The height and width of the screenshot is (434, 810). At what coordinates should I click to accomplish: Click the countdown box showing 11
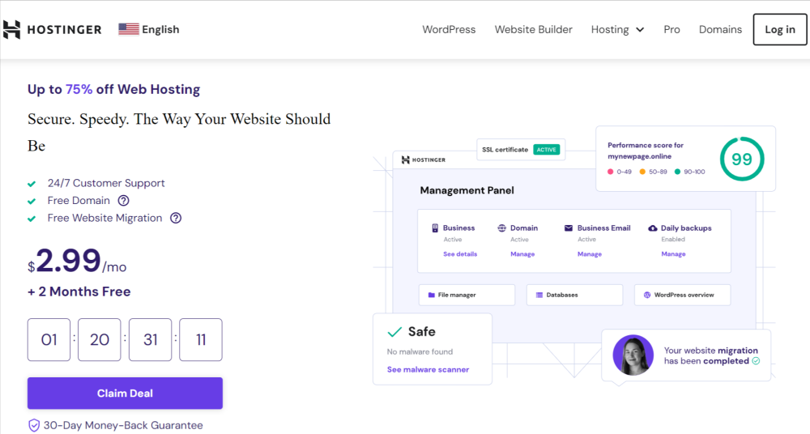point(201,339)
